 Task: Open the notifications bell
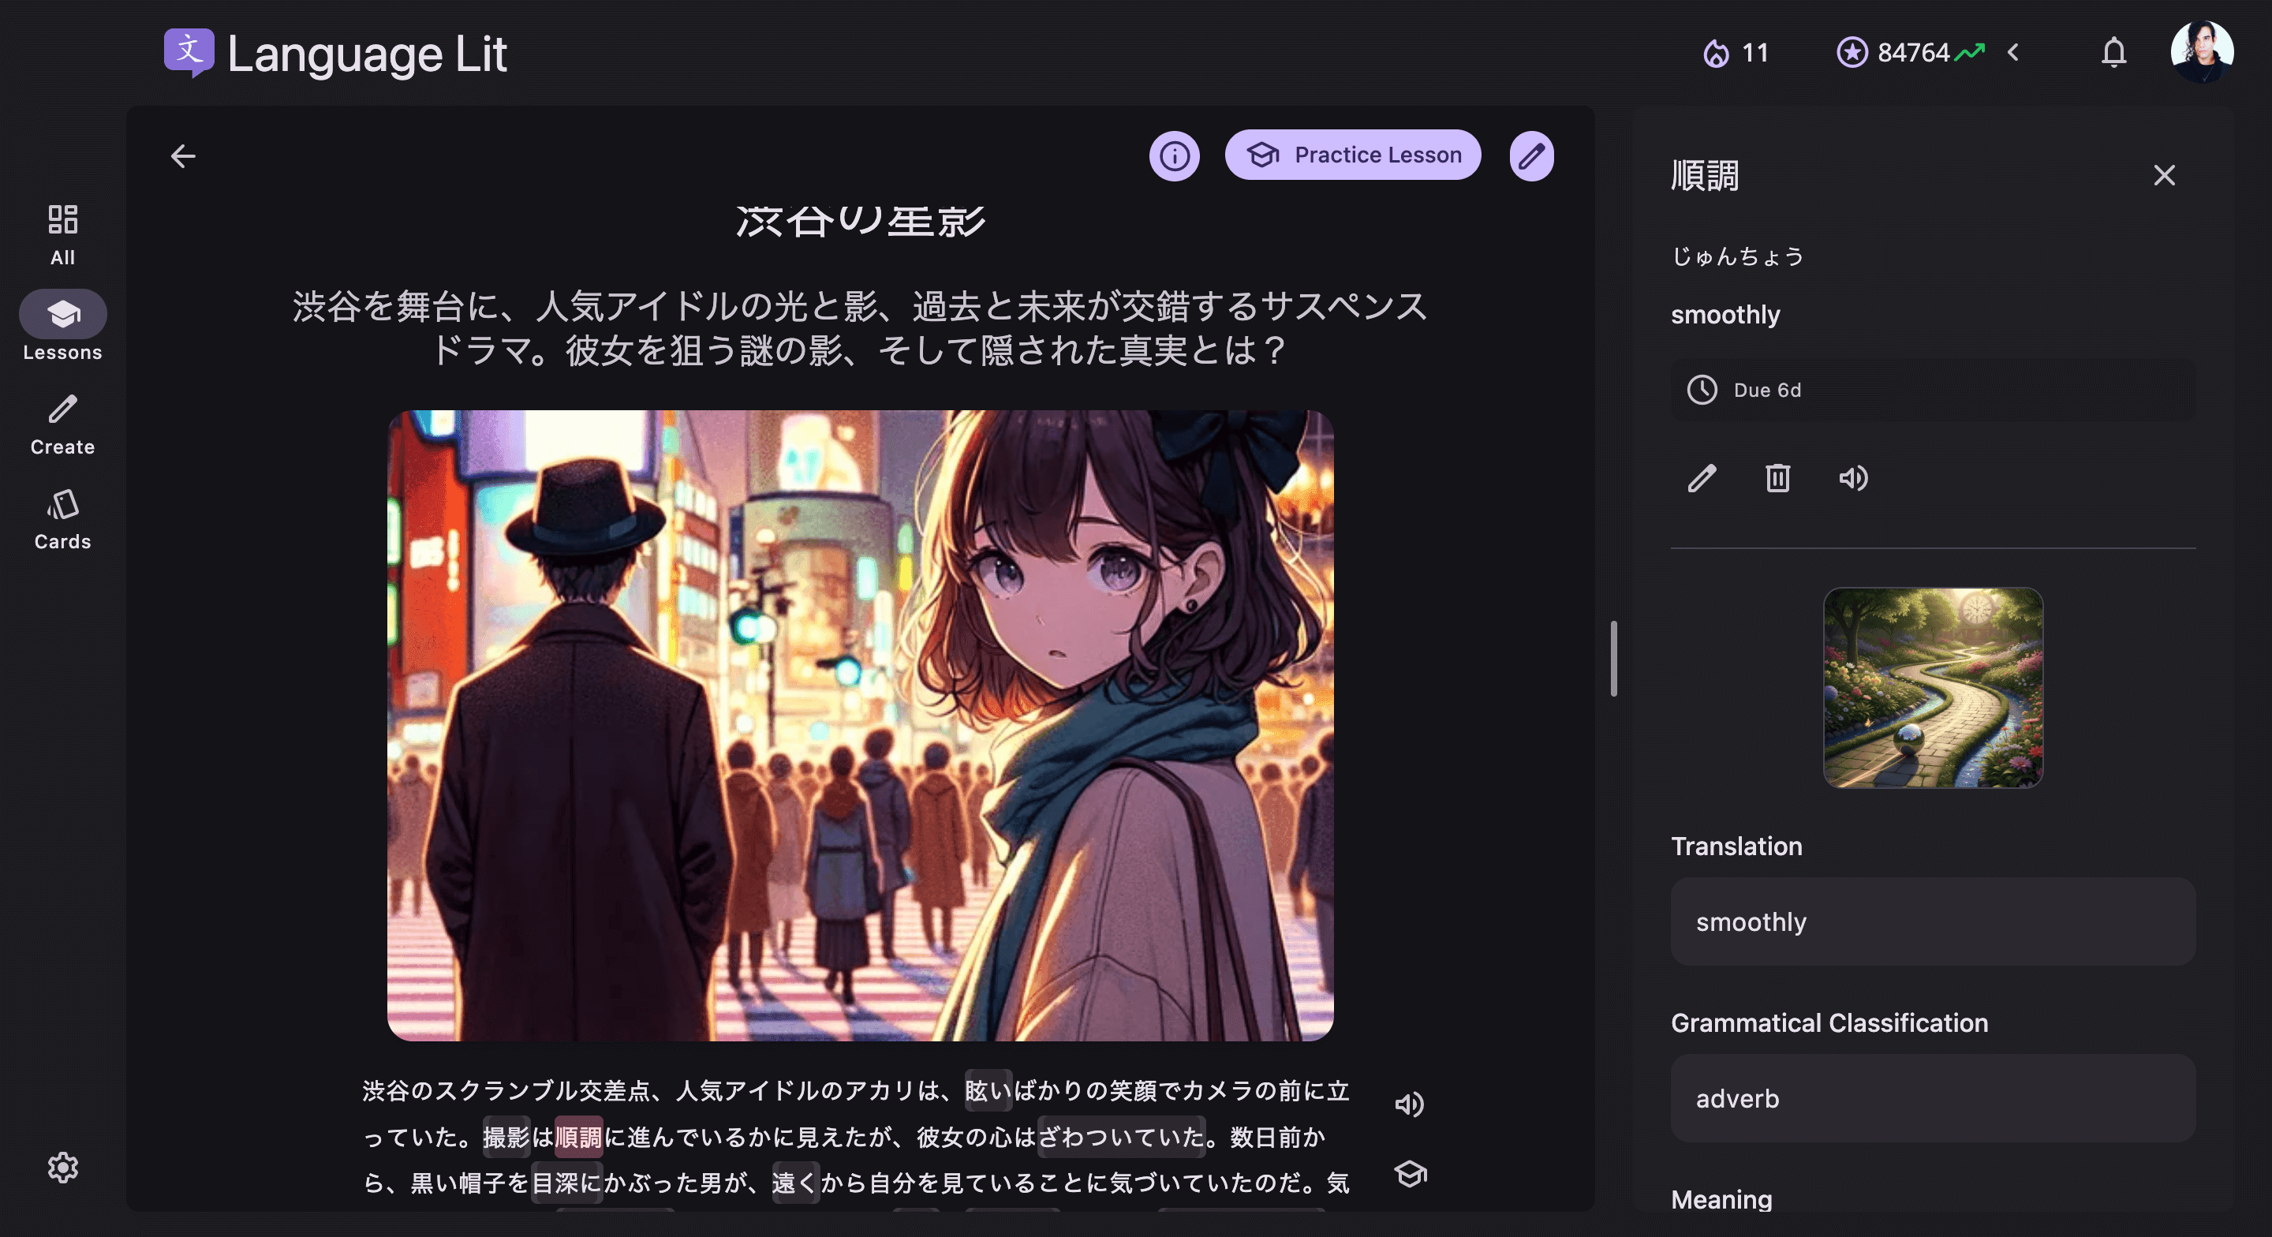[x=2113, y=53]
